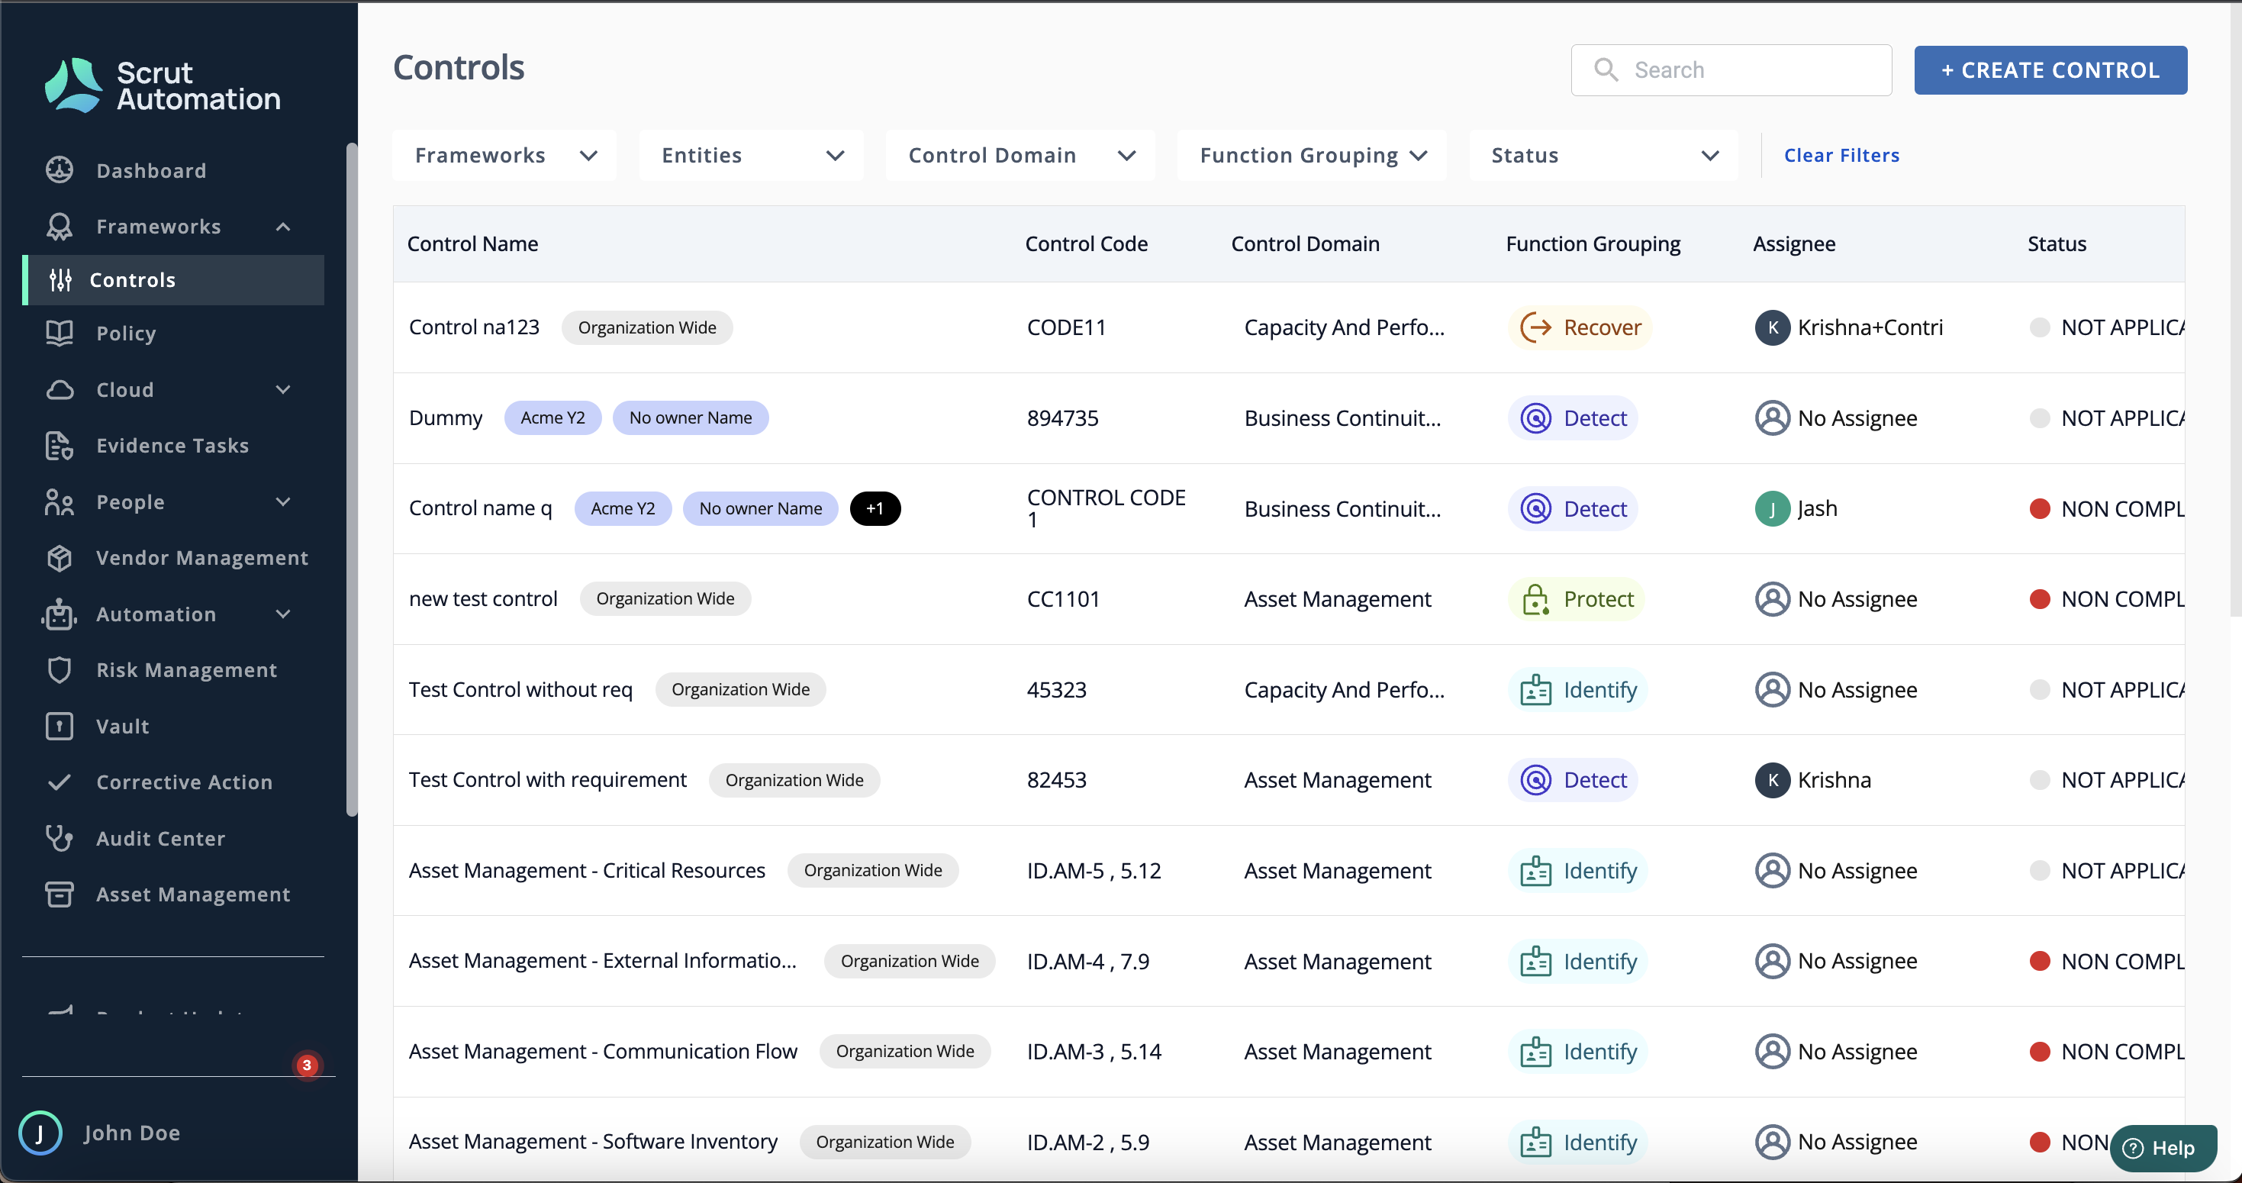Click the Asset Management archive icon

tap(60, 894)
